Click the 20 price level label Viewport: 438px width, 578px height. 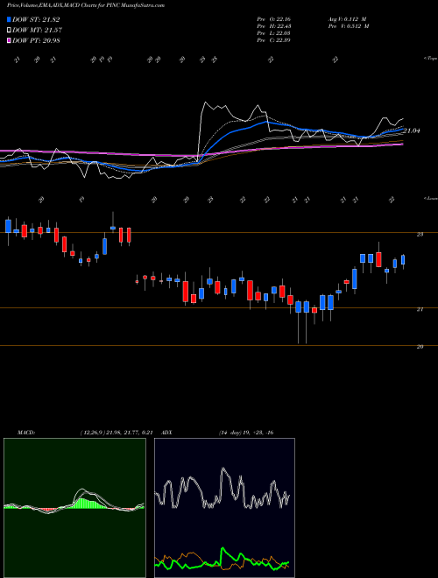pos(420,347)
